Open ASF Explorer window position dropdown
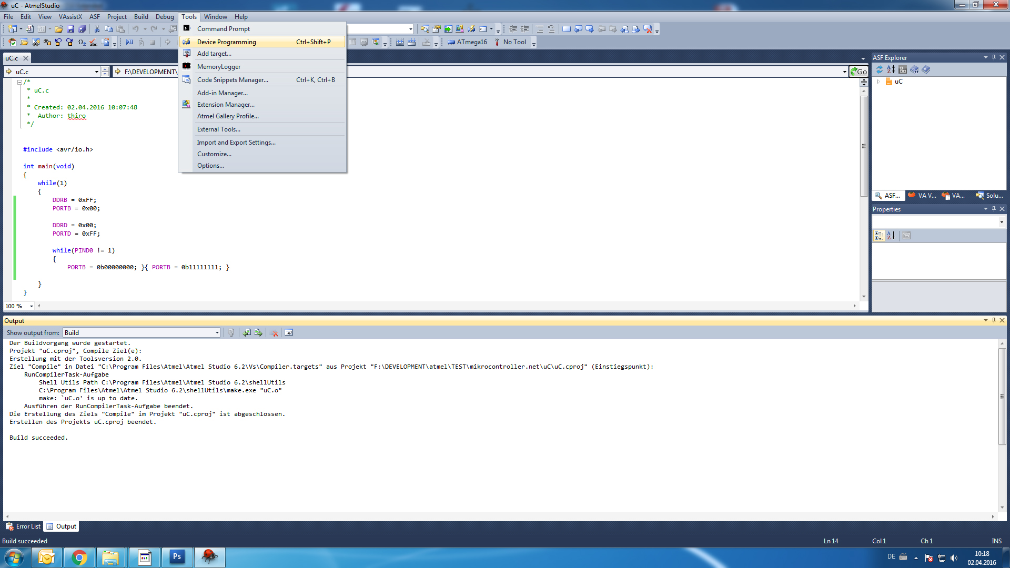Screen dimensions: 1010x568 point(985,57)
